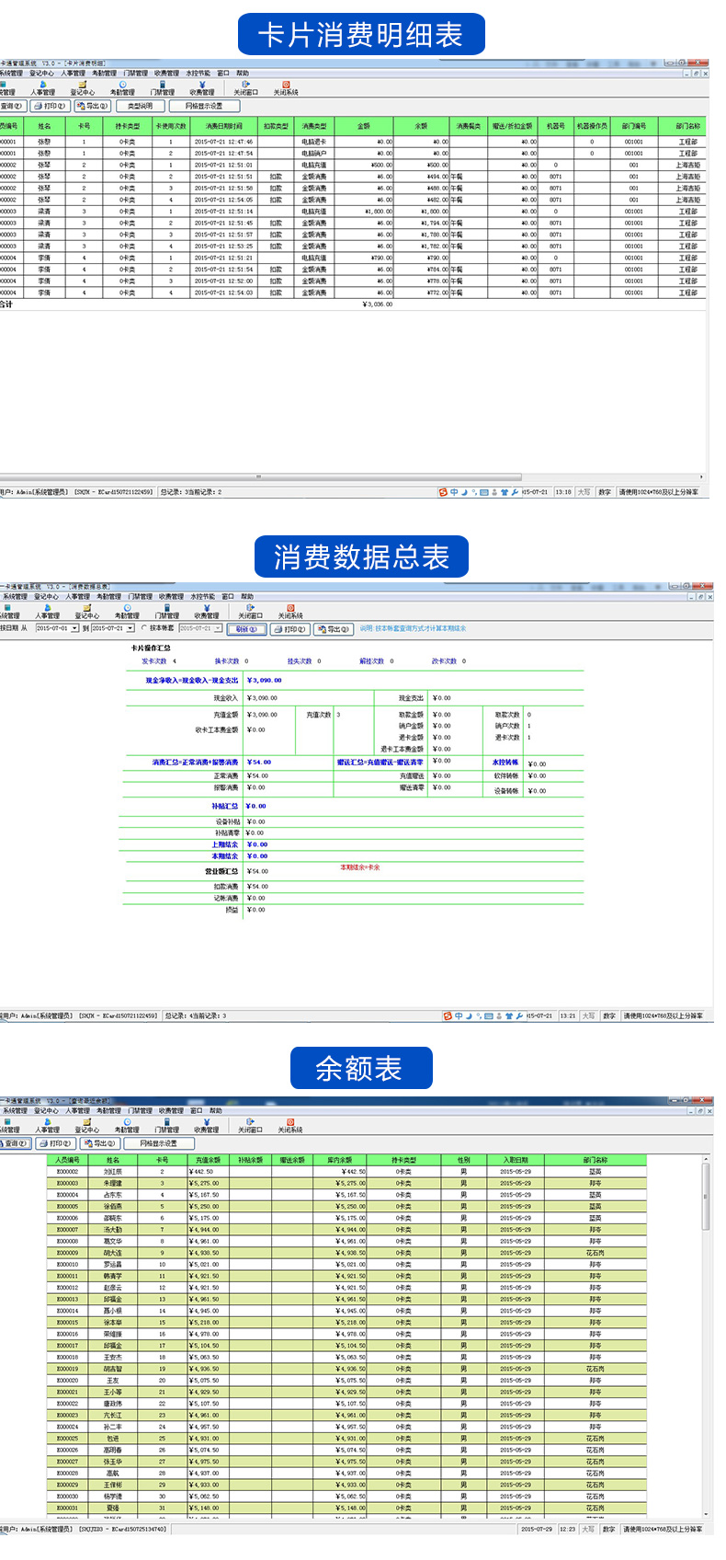726x1560 pixels.
Task: Open 考勤管理 toolbar icon in top window
Action: pyautogui.click(x=122, y=87)
